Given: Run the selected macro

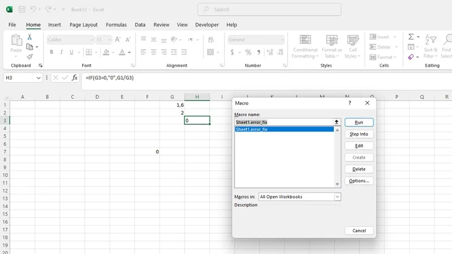Looking at the screenshot, I should point(359,122).
